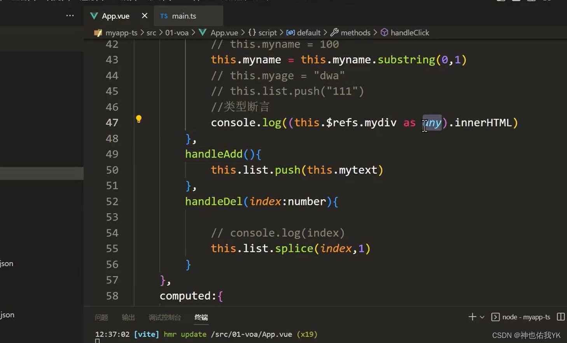Click the Vue logo icon in breadcrumb
Image resolution: width=567 pixels, height=343 pixels.
click(203, 32)
